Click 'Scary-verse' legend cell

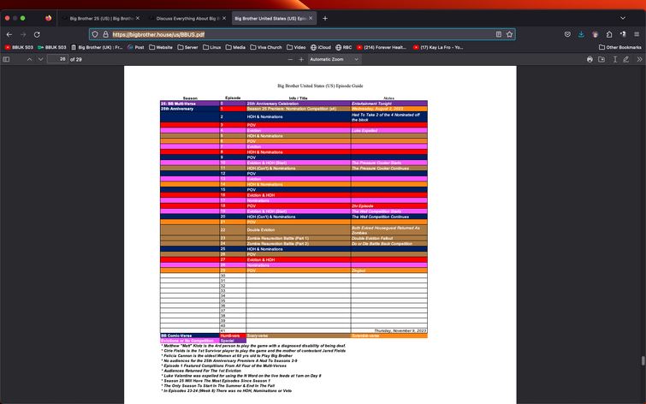pos(299,336)
